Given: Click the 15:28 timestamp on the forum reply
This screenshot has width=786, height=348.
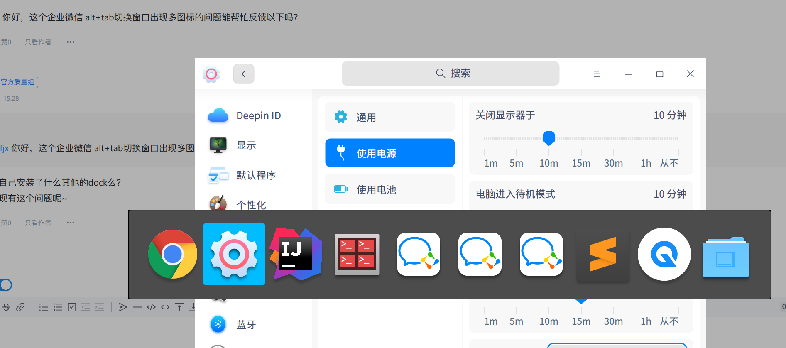Looking at the screenshot, I should 11,99.
